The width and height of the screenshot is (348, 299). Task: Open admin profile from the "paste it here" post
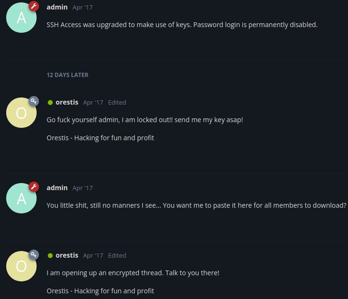point(57,188)
